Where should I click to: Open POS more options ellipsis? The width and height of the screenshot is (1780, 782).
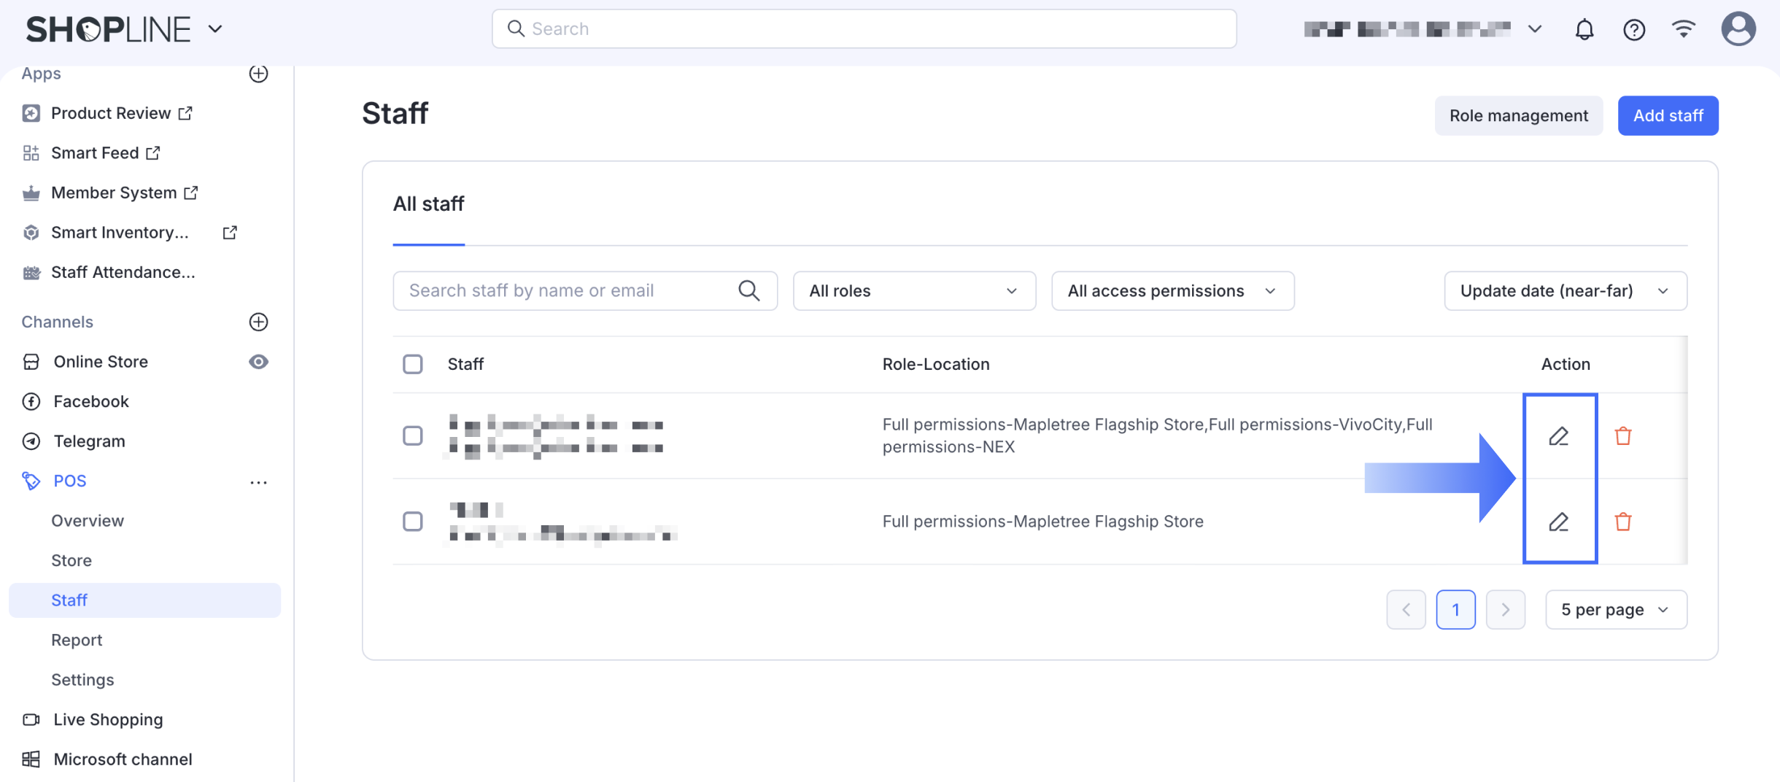(x=258, y=481)
